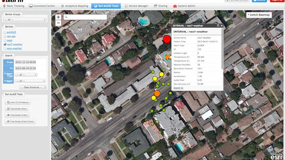Open the Basic Tracking tab
This screenshot has height=160, width=285.
tap(14, 6)
